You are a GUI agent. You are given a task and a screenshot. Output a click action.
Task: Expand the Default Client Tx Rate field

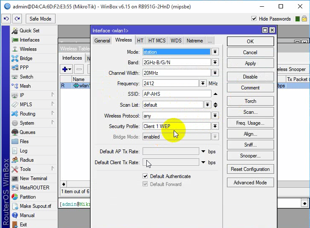click(203, 162)
